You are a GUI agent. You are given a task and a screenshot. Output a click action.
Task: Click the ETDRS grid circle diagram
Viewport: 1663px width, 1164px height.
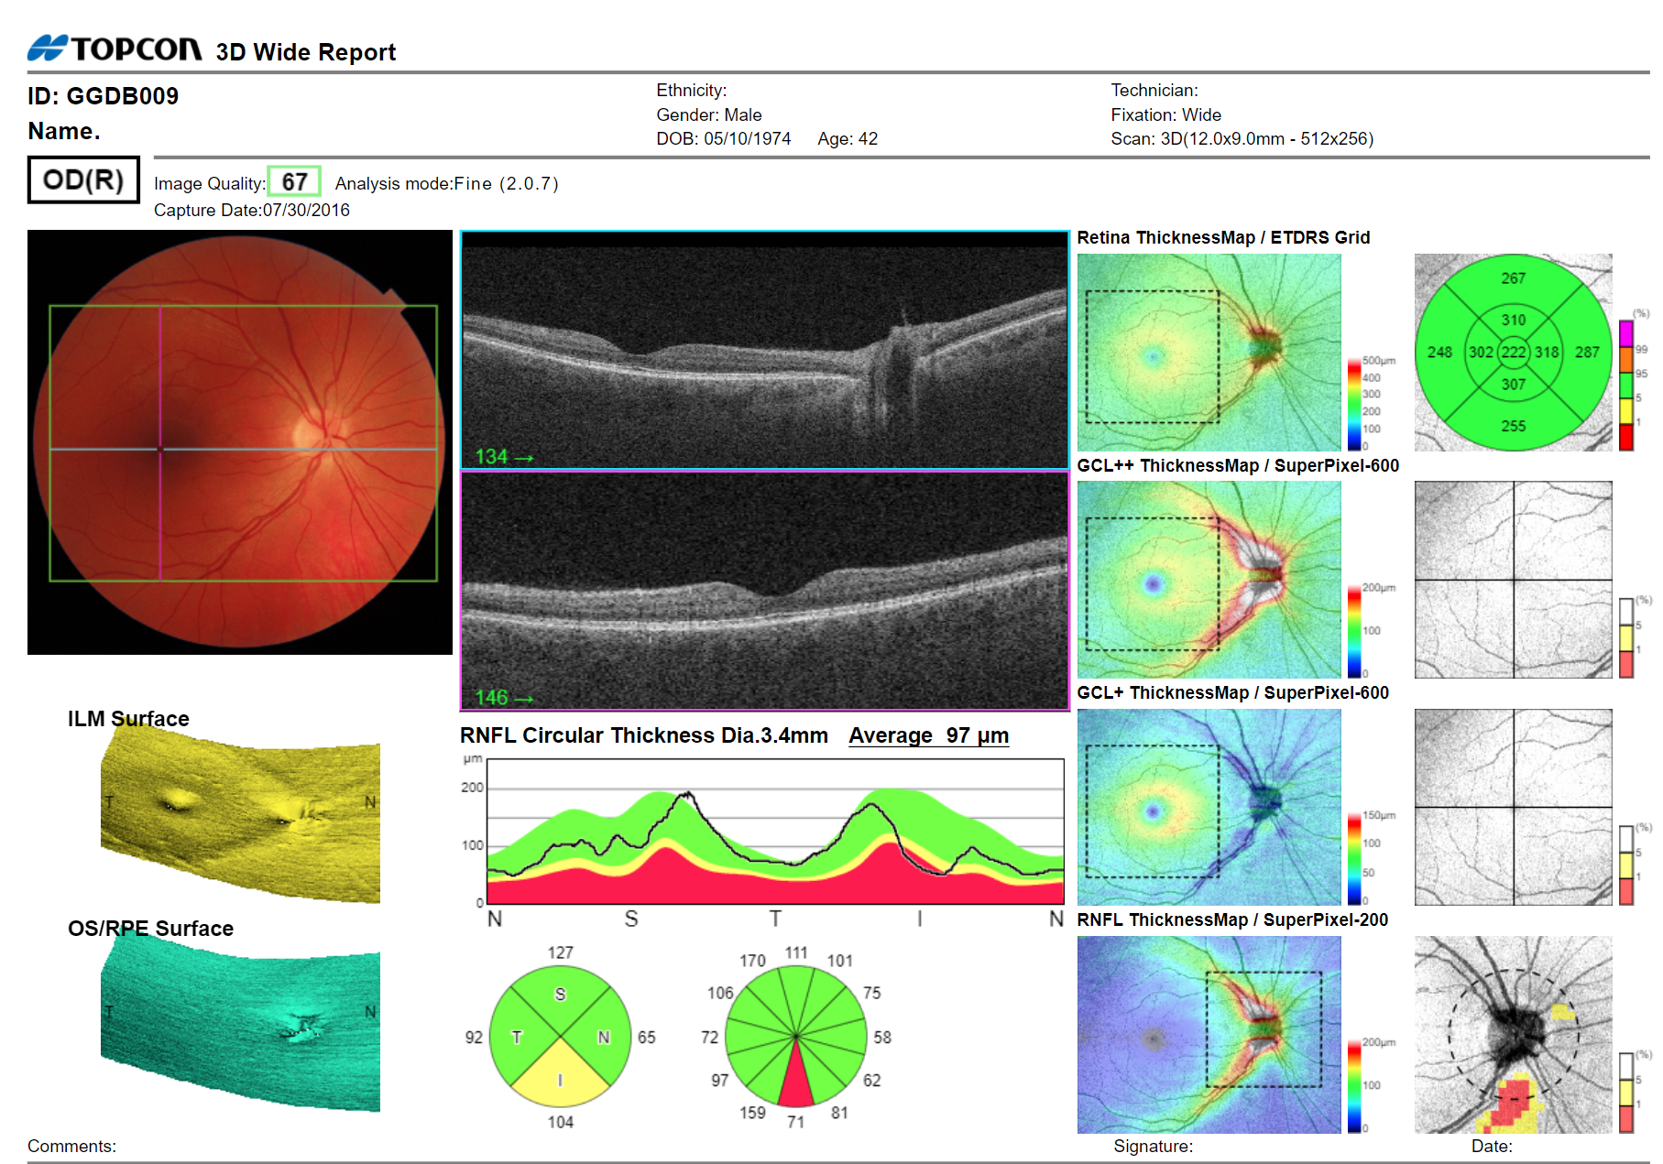(x=1513, y=350)
